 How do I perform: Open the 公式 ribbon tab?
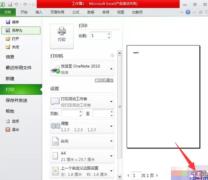point(76,12)
